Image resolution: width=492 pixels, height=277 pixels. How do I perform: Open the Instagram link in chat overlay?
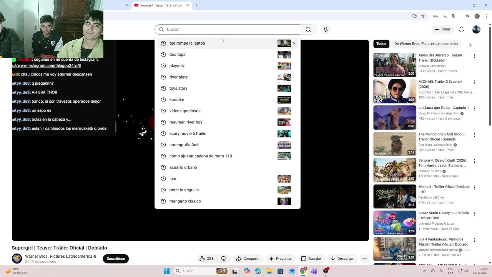(x=47, y=66)
